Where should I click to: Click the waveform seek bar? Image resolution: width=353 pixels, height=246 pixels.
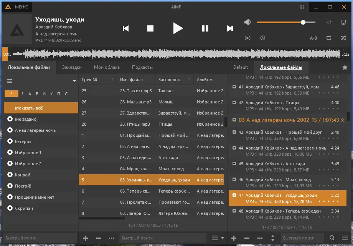pyautogui.click(x=176, y=54)
